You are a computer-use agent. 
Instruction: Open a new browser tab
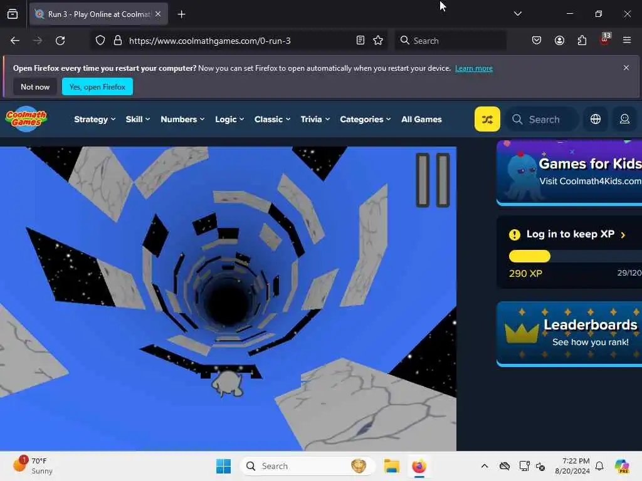click(x=181, y=14)
